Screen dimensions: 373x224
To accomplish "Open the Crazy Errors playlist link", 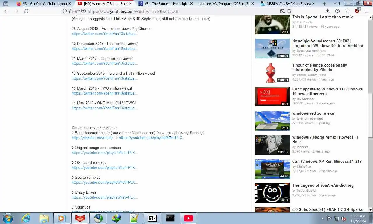I will coord(105,197).
